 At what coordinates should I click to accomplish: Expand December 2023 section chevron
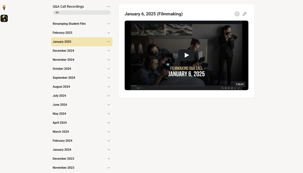[x=109, y=159]
